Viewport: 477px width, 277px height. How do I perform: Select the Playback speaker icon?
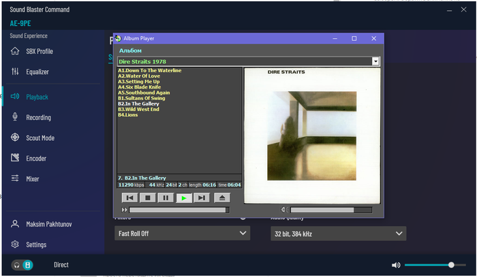click(x=15, y=97)
